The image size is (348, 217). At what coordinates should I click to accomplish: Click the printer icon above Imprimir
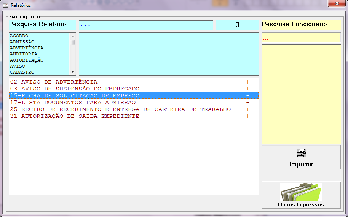(x=301, y=153)
